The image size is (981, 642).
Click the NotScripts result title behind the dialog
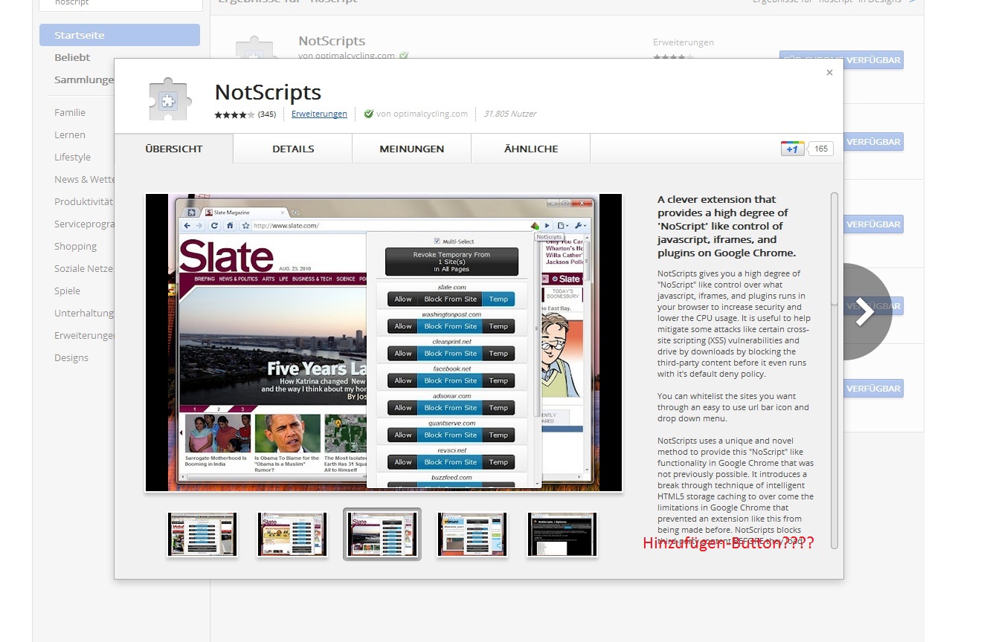point(332,41)
